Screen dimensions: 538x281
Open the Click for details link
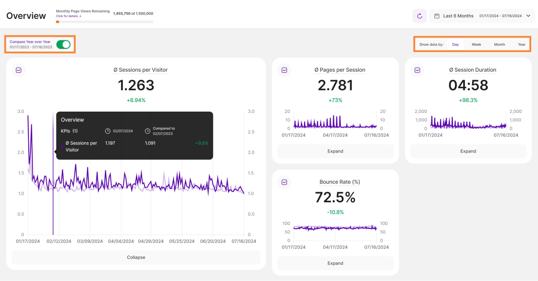point(69,16)
